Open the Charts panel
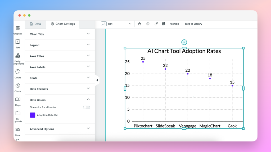The width and height of the screenshot is (271, 152). coord(18,88)
